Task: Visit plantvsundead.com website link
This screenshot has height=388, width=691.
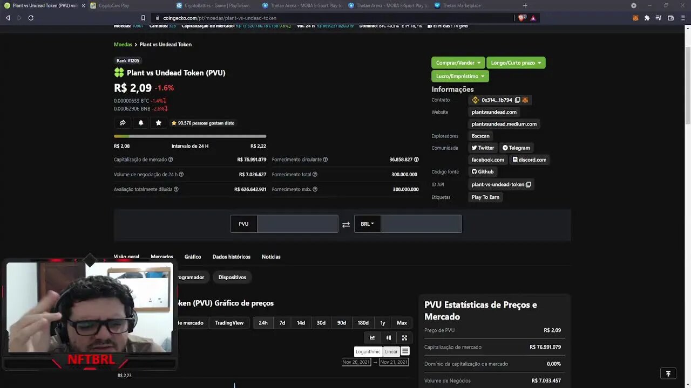Action: [494, 112]
